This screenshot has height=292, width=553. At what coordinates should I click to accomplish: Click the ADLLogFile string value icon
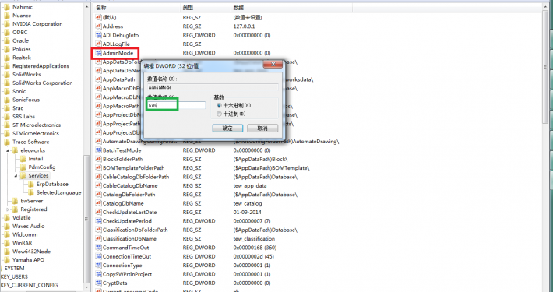coord(99,44)
